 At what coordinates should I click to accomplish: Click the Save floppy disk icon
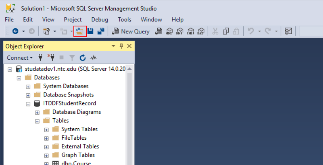pos(90,31)
